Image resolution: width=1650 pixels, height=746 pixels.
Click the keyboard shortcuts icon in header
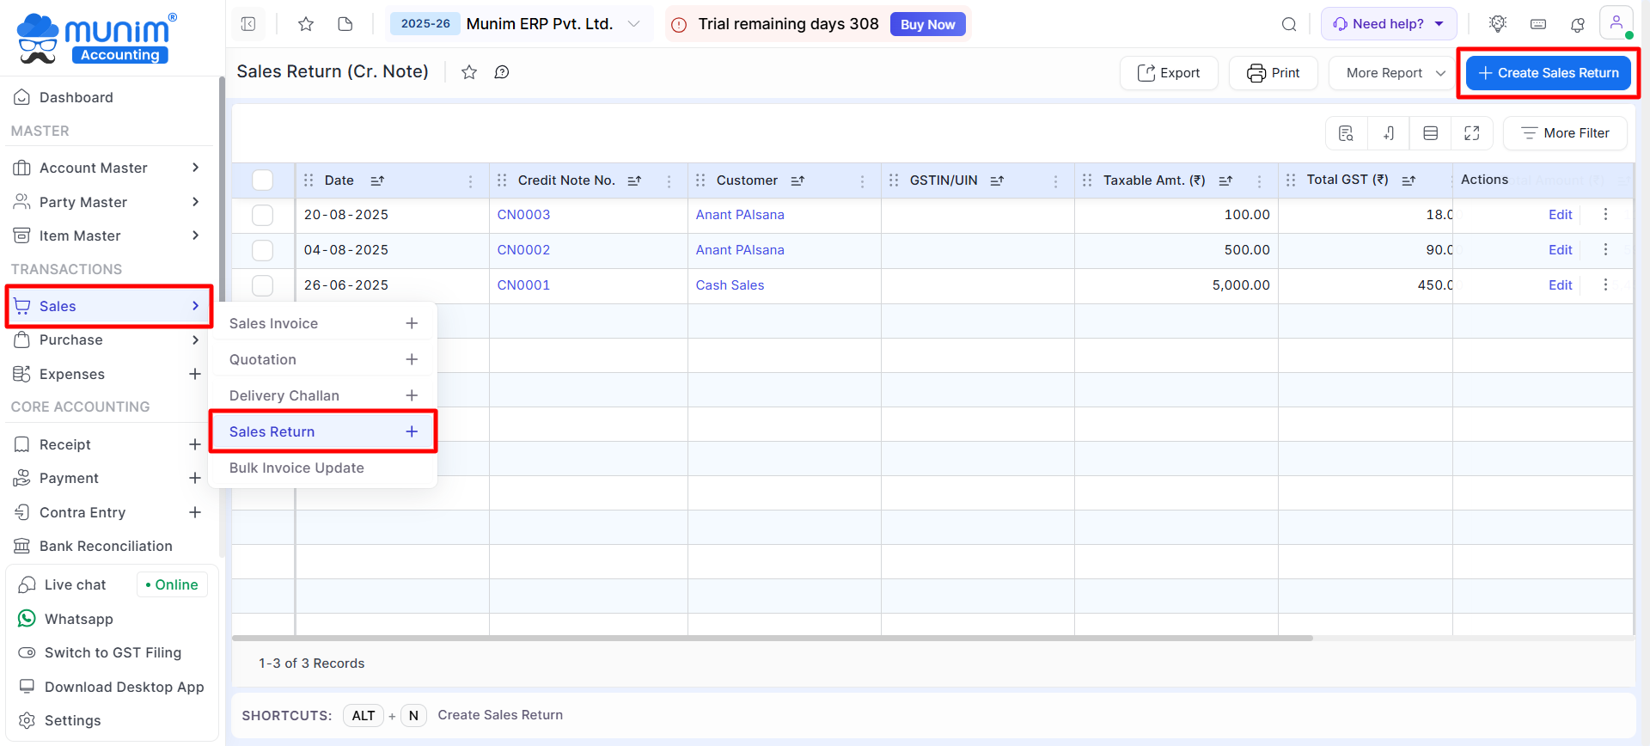point(1538,24)
